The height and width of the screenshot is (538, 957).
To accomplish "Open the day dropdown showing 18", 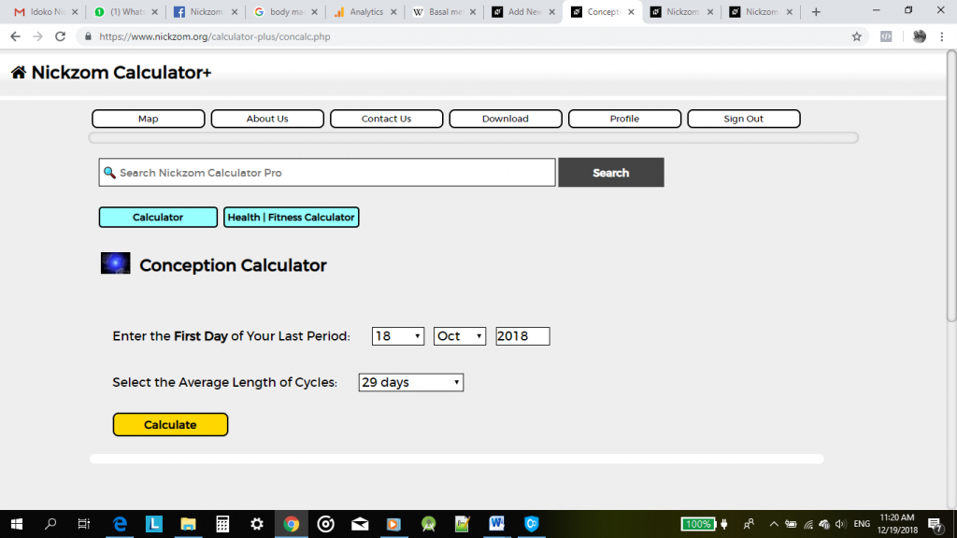I will (398, 336).
